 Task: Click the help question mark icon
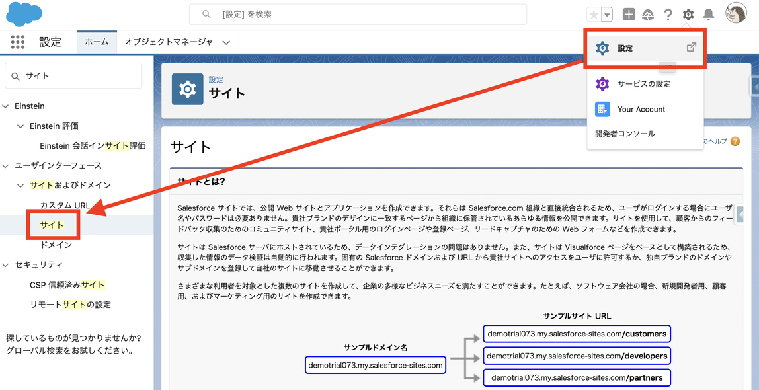668,15
